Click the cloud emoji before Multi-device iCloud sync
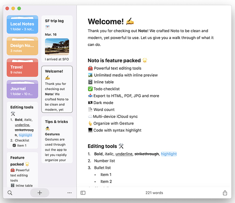Image resolution: width=235 pixels, height=203 pixels. click(90, 117)
